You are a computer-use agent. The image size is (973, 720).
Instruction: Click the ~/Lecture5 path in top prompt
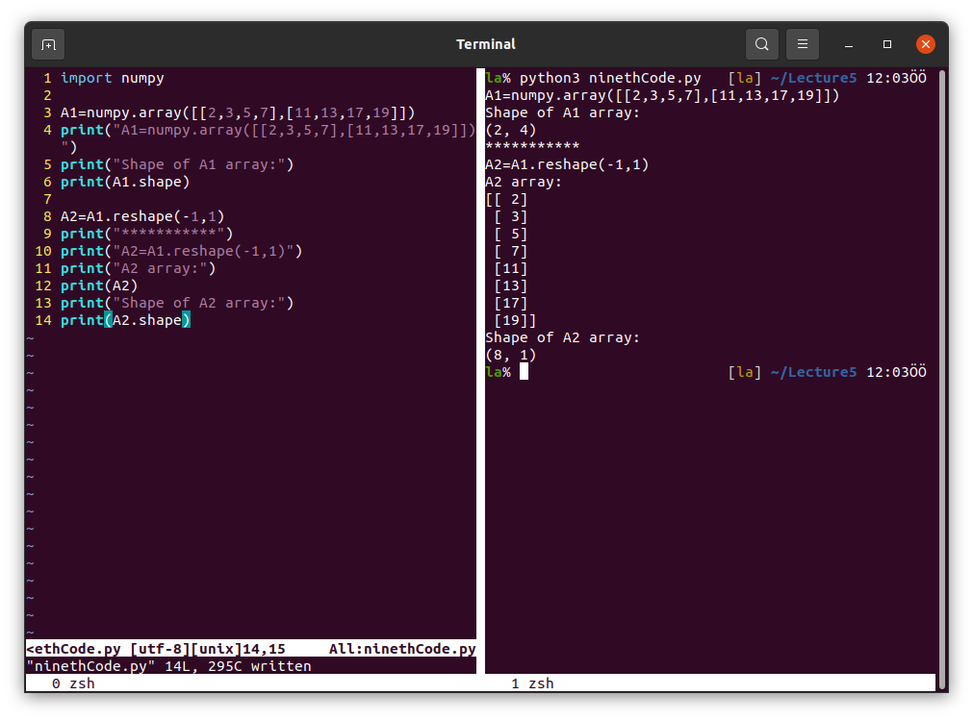click(813, 78)
